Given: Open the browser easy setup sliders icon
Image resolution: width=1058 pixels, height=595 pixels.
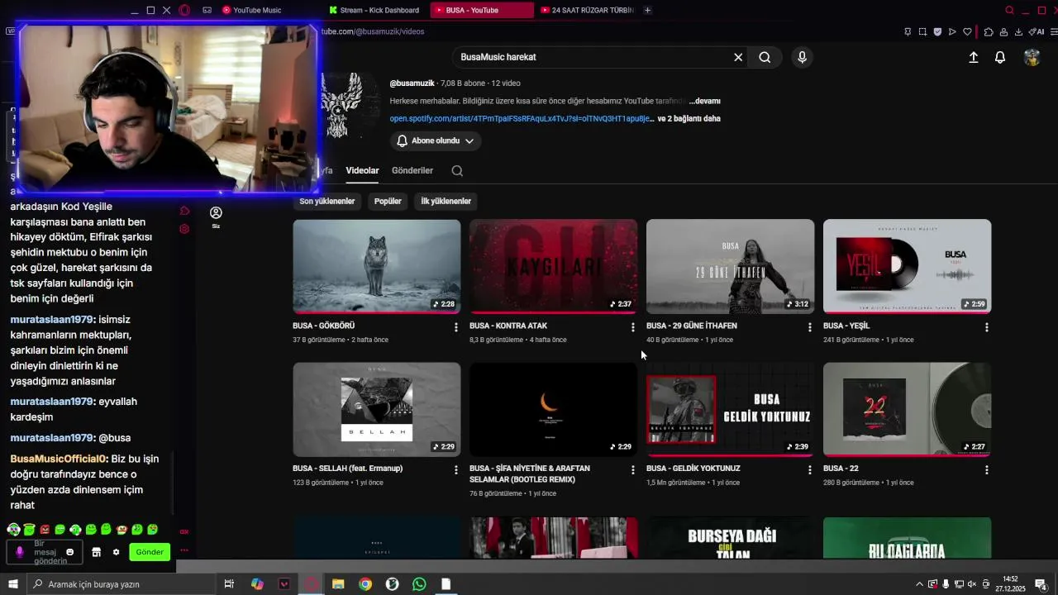Looking at the screenshot, I should tap(1052, 31).
